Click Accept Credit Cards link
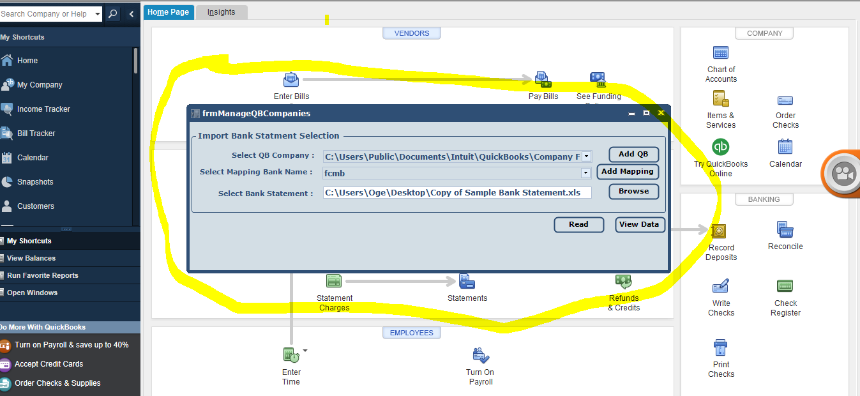 coord(49,364)
